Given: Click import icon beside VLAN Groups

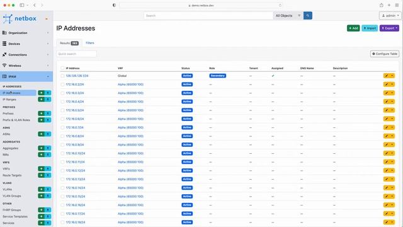Looking at the screenshot, I should click(x=48, y=196).
